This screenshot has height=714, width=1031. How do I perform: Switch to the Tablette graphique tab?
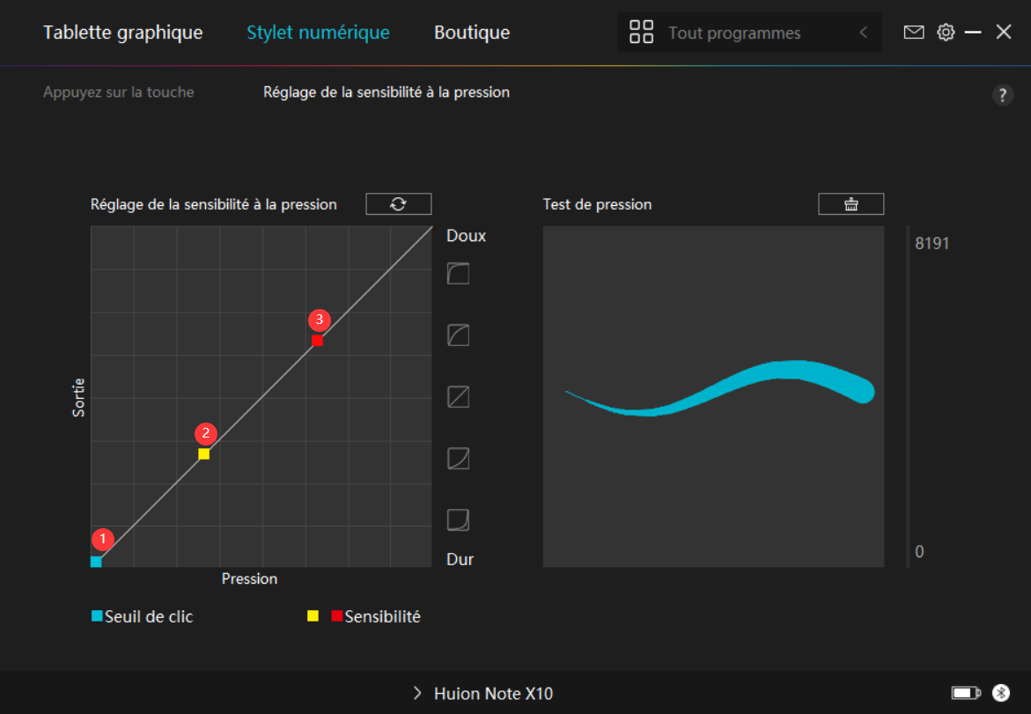[x=122, y=33]
